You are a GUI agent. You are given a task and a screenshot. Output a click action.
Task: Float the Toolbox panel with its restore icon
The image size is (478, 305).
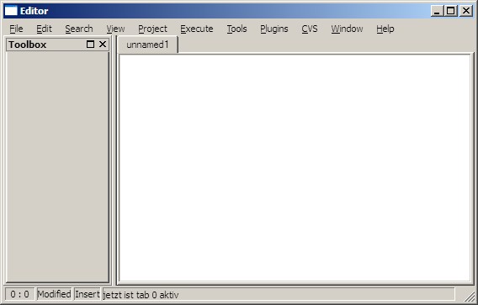90,45
